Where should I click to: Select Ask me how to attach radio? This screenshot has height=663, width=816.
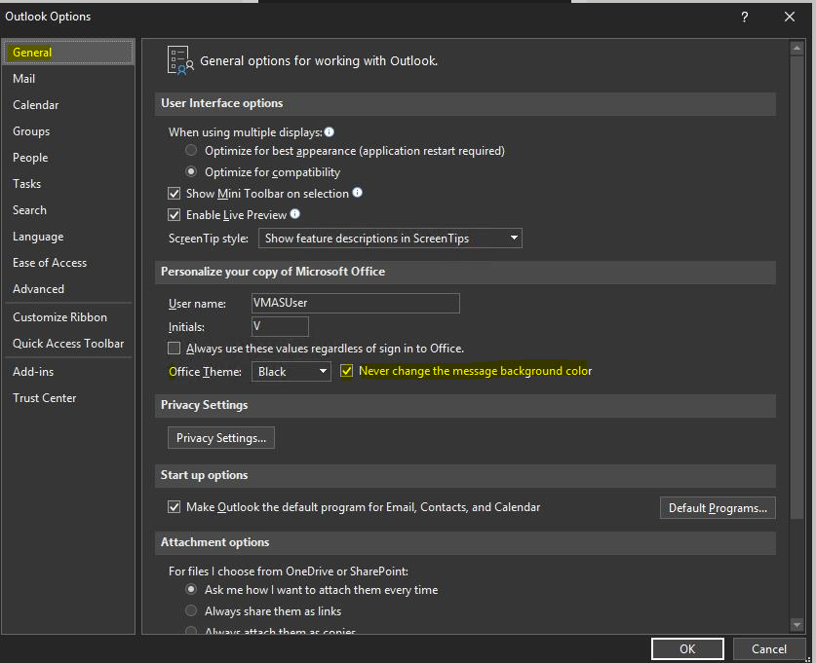click(x=191, y=590)
